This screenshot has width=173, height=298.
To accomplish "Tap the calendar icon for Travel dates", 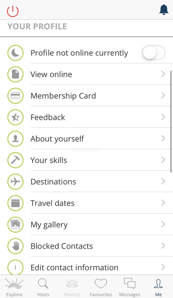I will (x=15, y=203).
